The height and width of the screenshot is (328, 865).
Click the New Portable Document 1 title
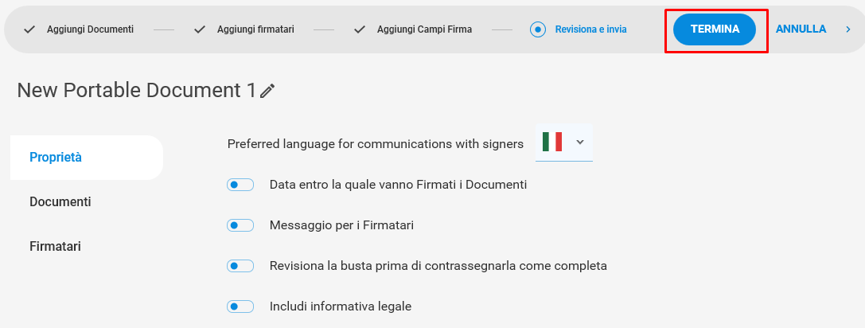point(137,90)
